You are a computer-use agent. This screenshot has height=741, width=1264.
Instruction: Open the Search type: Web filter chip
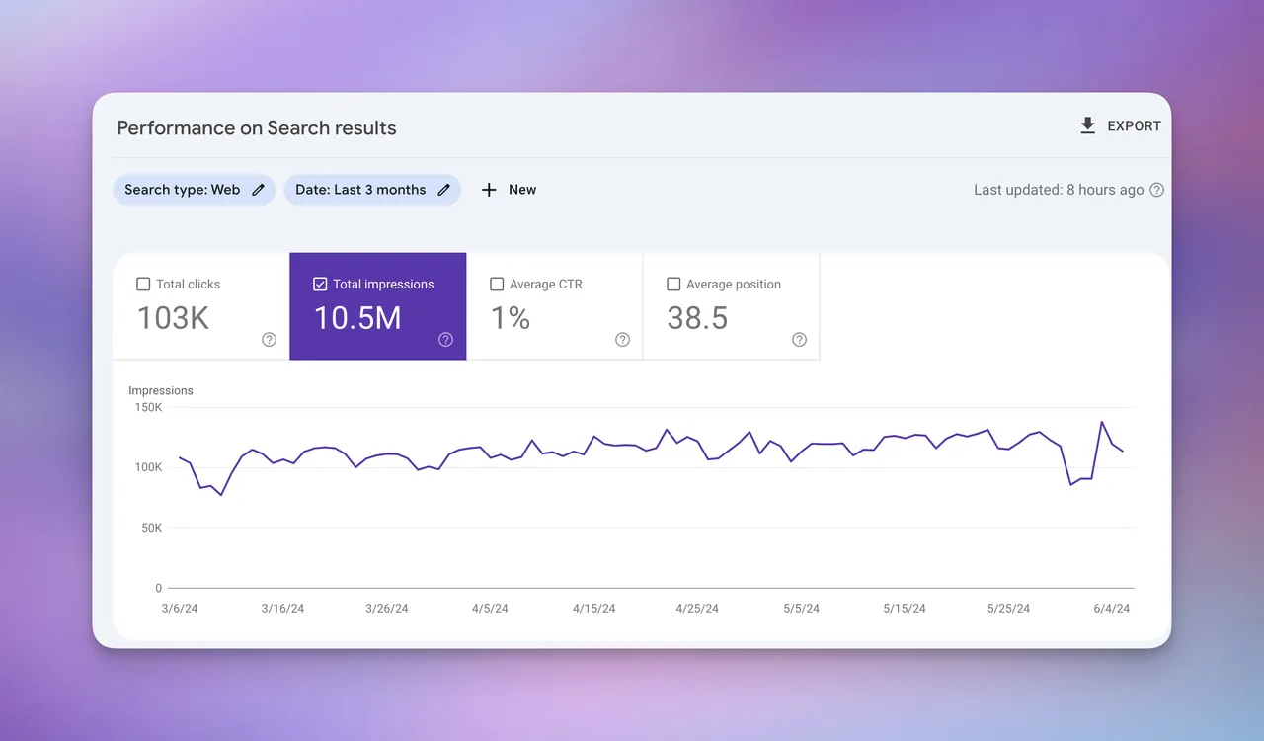point(195,190)
